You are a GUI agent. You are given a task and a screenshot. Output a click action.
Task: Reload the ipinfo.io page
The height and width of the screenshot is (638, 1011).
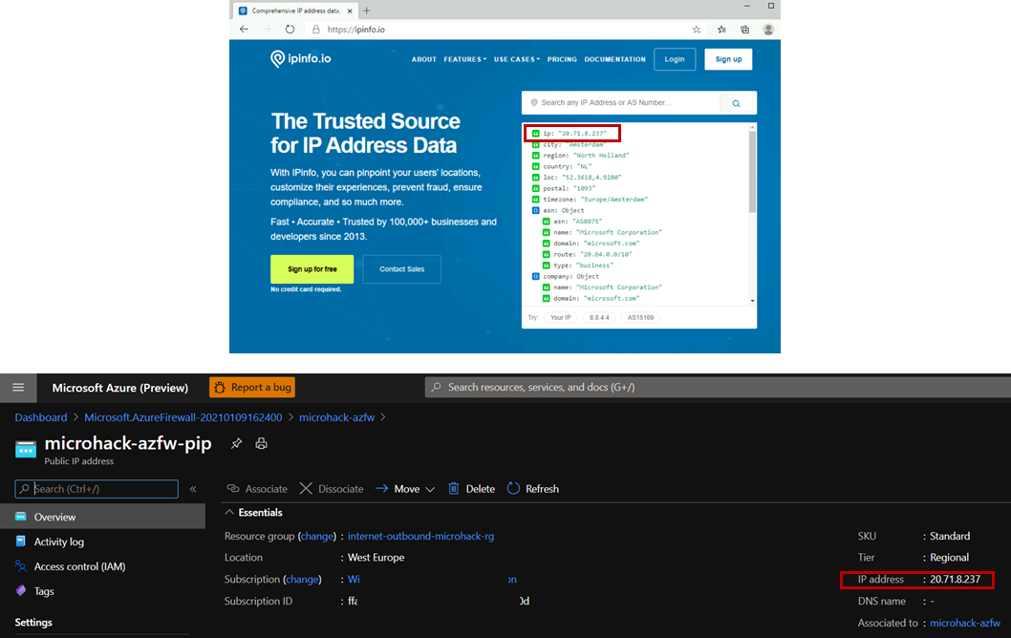(x=290, y=29)
